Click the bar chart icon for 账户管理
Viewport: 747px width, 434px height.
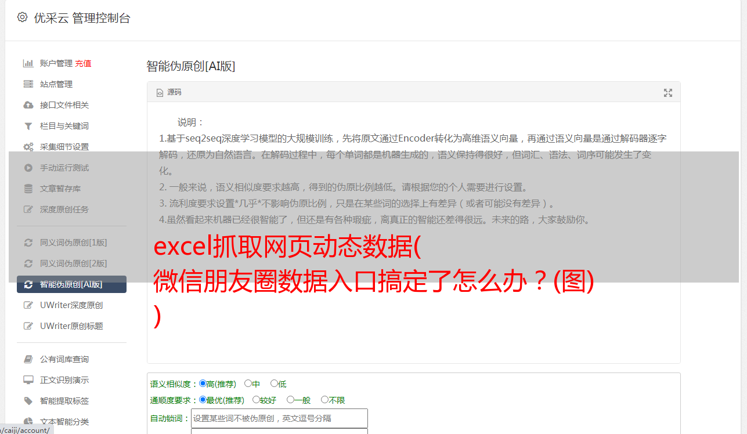tap(28, 63)
